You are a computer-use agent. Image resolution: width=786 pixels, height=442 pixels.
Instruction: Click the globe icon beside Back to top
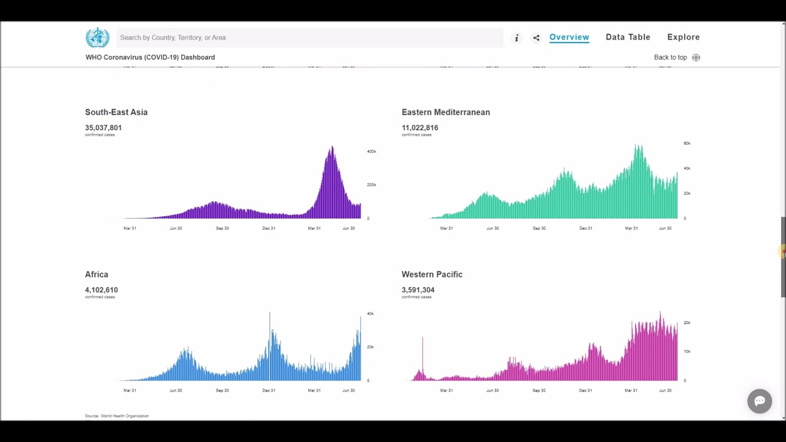coord(696,58)
